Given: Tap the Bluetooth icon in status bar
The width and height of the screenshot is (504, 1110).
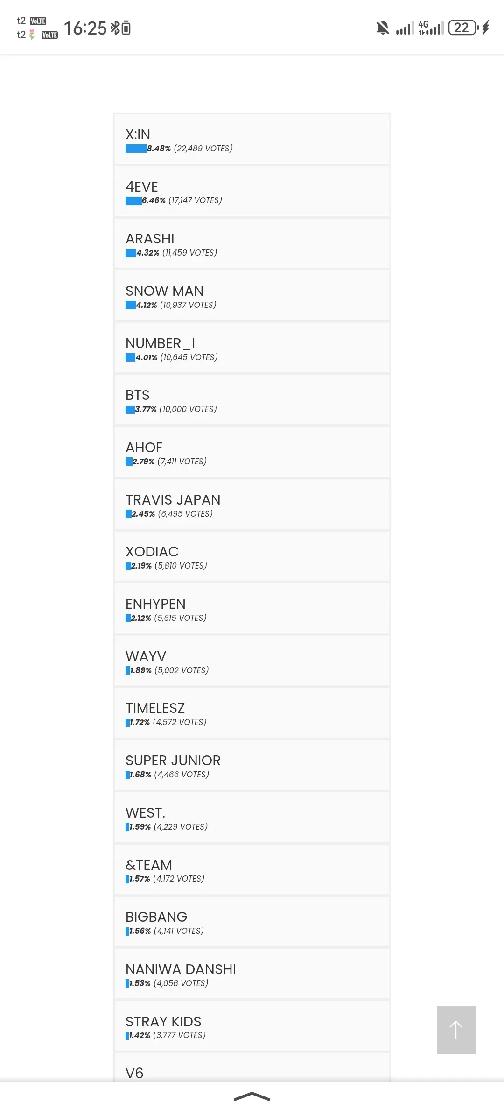Looking at the screenshot, I should pos(115,28).
